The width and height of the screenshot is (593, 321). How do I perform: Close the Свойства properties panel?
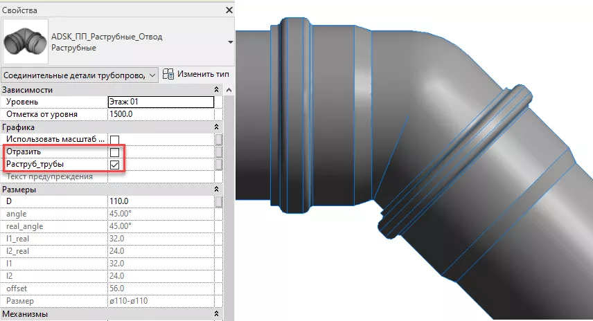[x=228, y=10]
